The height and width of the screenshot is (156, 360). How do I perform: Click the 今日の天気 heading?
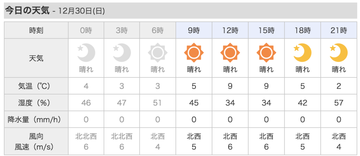click(x=27, y=11)
